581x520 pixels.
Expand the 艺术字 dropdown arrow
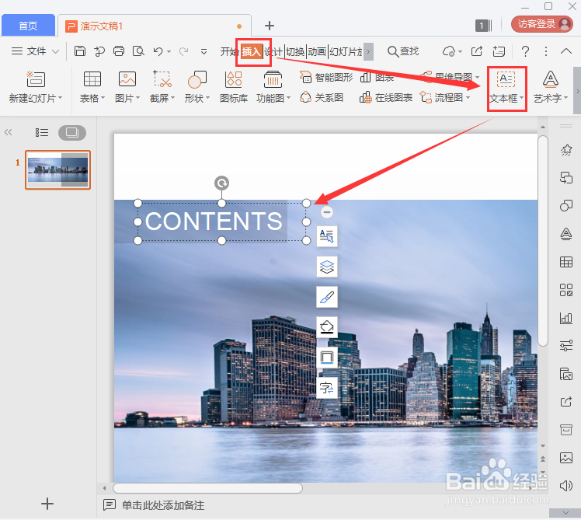[x=565, y=98]
